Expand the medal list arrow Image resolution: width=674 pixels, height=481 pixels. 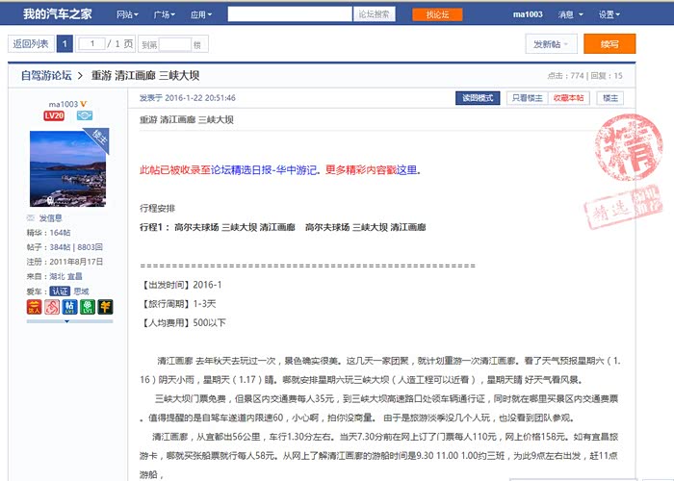point(67,321)
